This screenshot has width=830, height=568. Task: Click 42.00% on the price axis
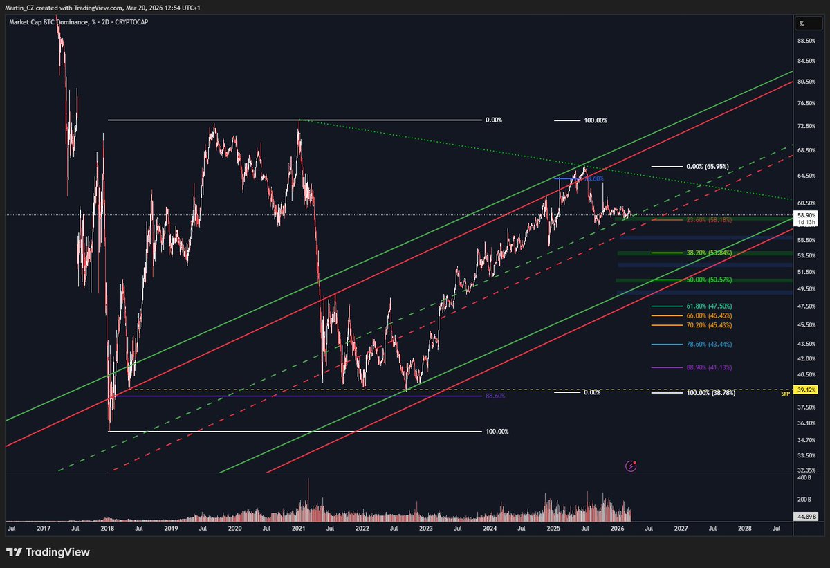(806, 358)
